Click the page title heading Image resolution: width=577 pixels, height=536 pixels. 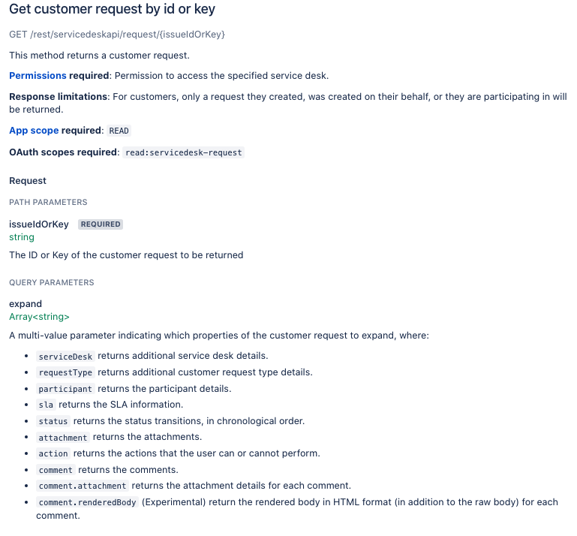(x=112, y=11)
